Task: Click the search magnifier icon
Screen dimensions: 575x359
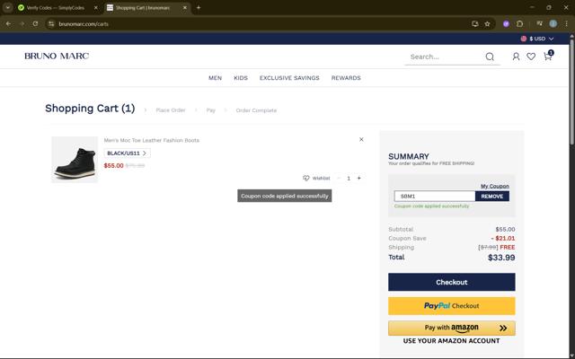Action: point(490,57)
